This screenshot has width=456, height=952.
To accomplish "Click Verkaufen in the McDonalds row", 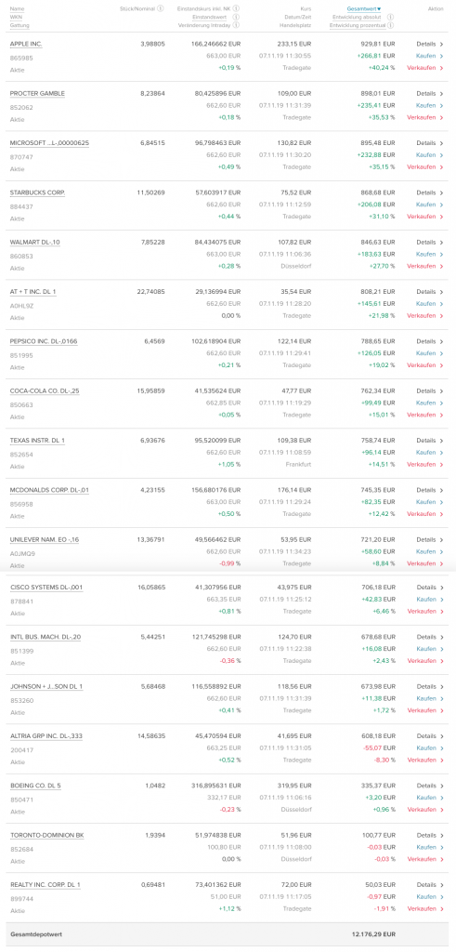I will (425, 514).
